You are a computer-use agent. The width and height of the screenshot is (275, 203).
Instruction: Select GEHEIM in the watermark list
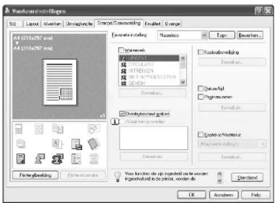[149, 83]
